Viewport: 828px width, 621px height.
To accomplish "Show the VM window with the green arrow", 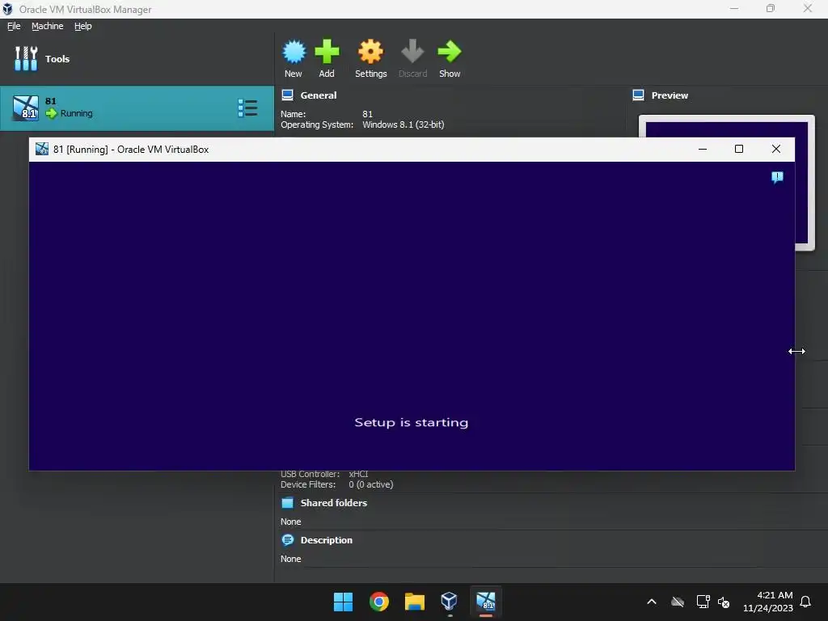I will tap(450, 58).
